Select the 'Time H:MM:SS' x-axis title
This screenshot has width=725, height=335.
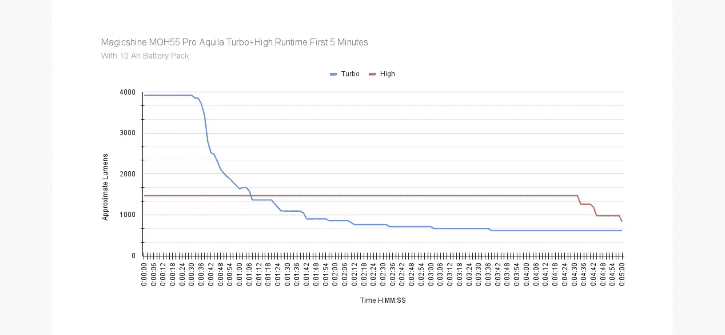coord(383,300)
